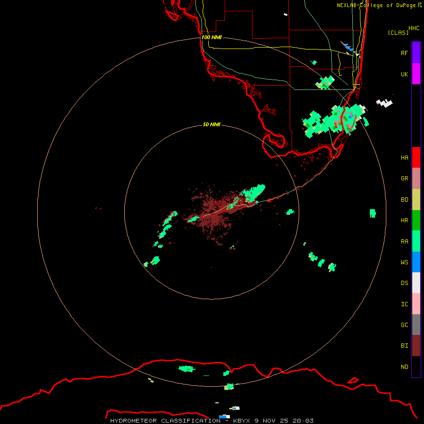Click the RA legend label
The height and width of the screenshot is (424, 424).
click(404, 242)
